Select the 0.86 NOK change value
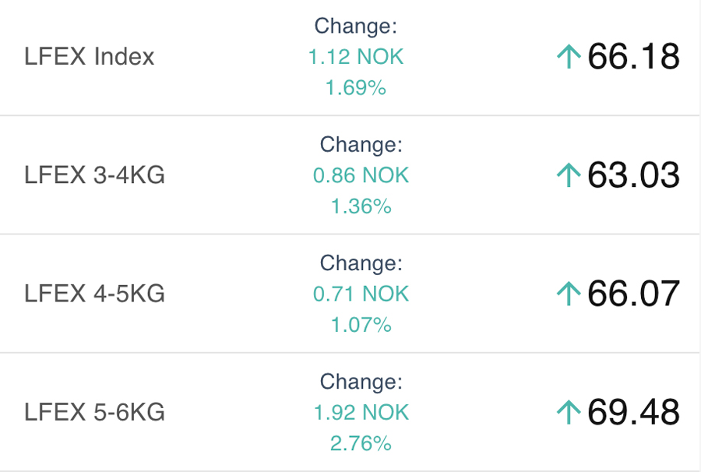This screenshot has width=701, height=472. [x=361, y=175]
